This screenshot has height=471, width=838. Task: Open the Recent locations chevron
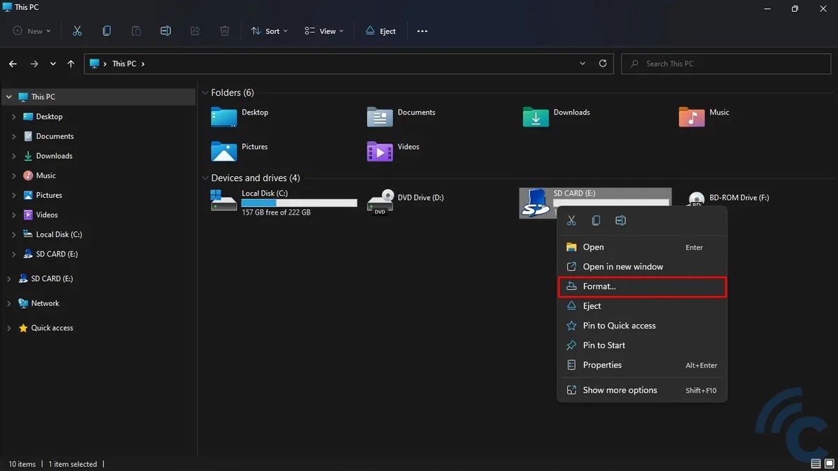click(x=53, y=64)
